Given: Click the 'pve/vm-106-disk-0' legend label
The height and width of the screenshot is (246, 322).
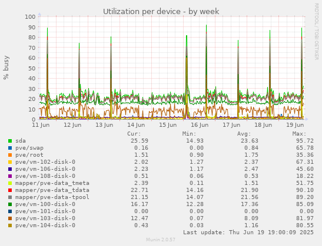Looking at the screenshot, I should pyautogui.click(x=45, y=169).
